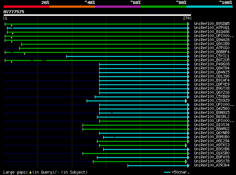Select the UniRef100_Q10S34 label
236x175 pixels.
pyautogui.click(x=212, y=125)
